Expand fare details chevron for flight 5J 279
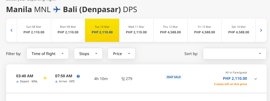This screenshot has height=101, width=270. click(256, 79)
